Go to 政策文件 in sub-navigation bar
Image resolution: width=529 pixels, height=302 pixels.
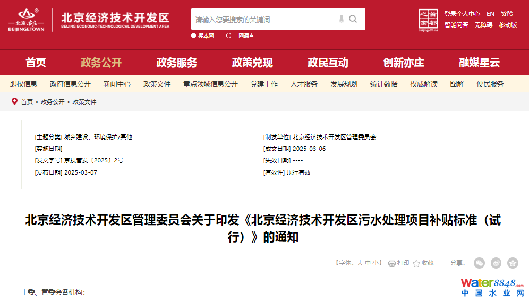click(x=157, y=84)
